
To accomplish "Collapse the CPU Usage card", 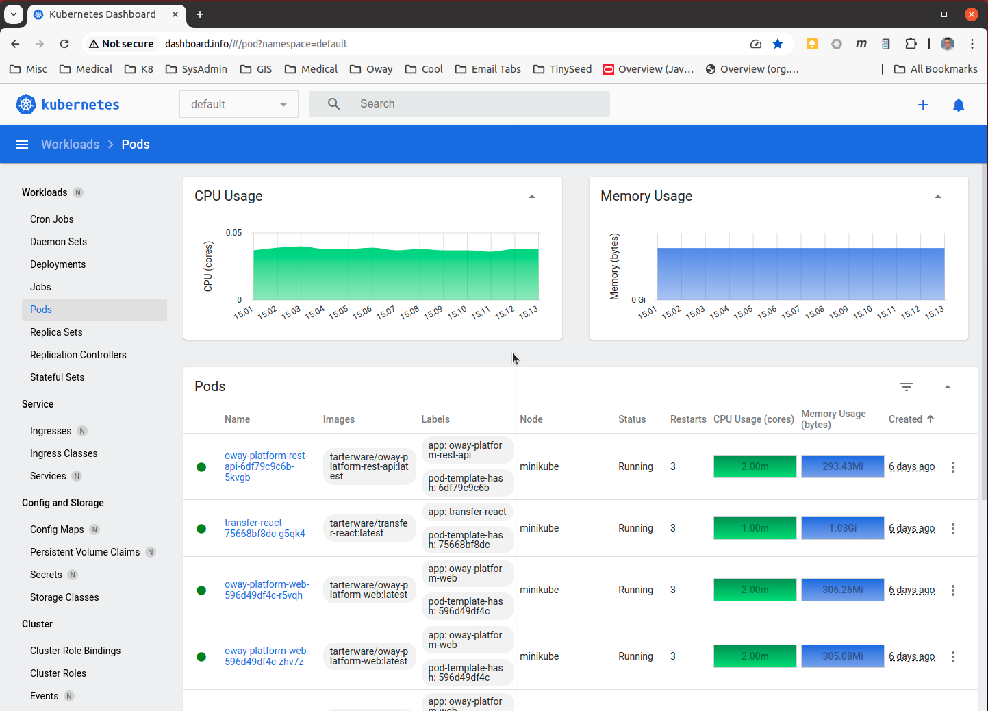I will tap(532, 197).
